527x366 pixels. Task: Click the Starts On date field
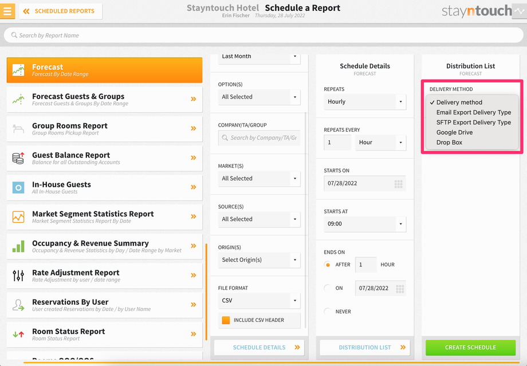(x=365, y=183)
